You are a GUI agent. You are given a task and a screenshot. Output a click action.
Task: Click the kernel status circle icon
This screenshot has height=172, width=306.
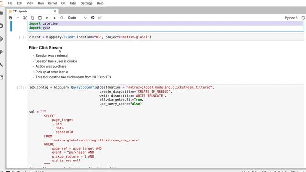click(x=303, y=18)
